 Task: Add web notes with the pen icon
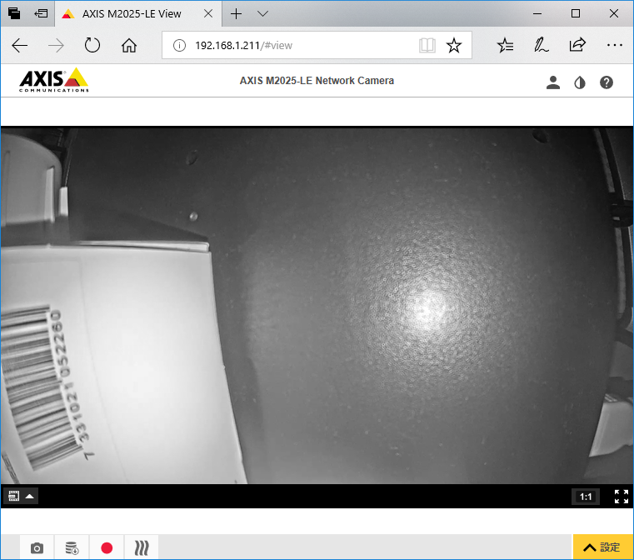[x=541, y=45]
